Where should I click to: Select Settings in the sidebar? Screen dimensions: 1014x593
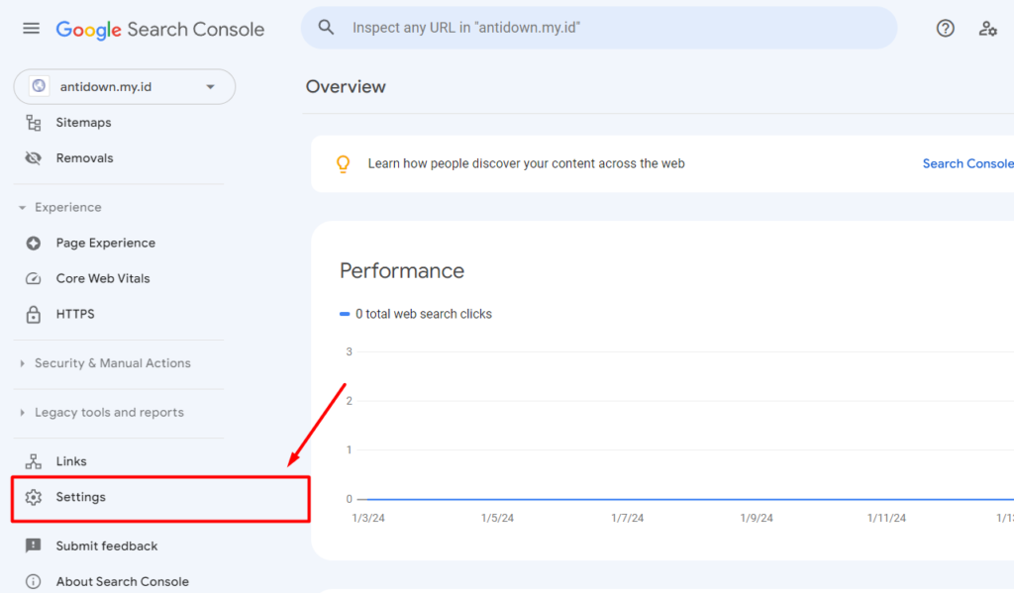[x=81, y=497]
